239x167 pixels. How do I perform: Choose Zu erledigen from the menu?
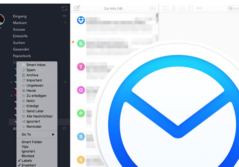click(x=36, y=96)
